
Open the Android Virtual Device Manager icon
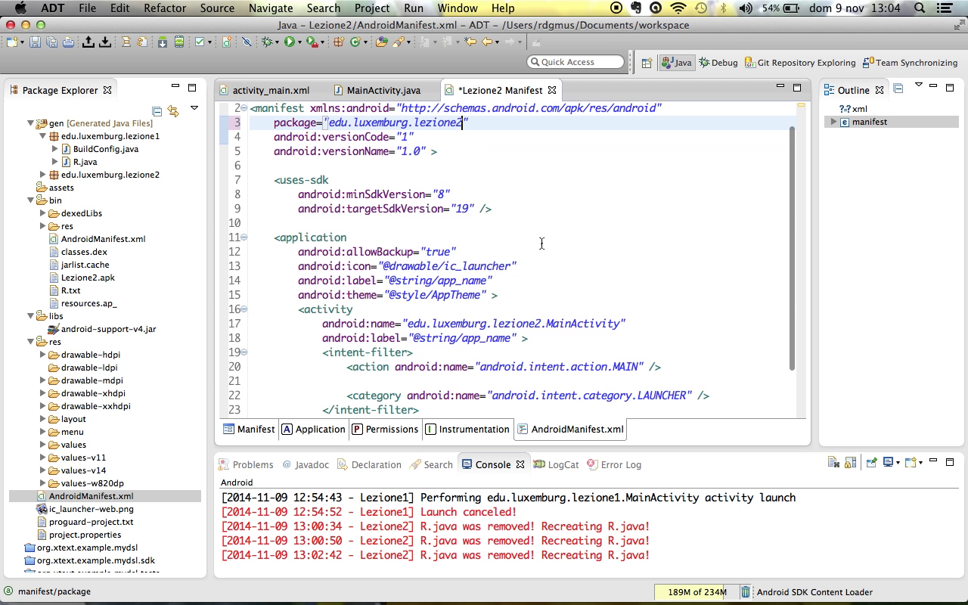tap(179, 42)
